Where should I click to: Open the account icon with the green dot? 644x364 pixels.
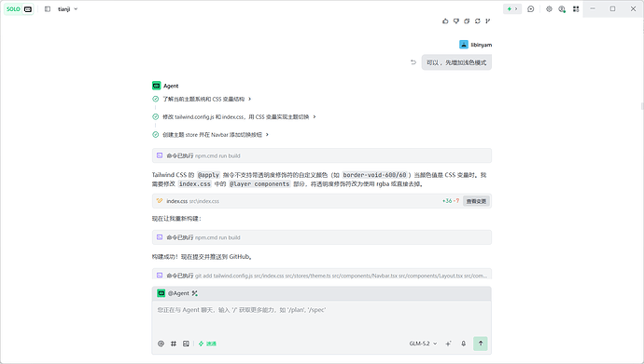click(x=562, y=9)
